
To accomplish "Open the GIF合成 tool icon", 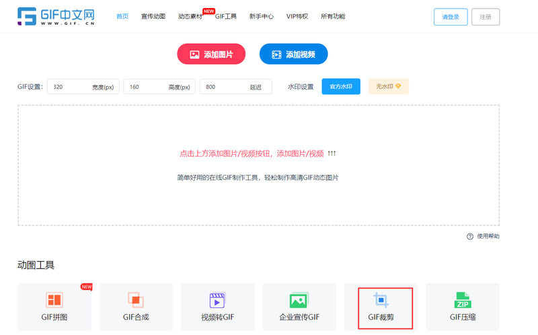I will click(136, 299).
